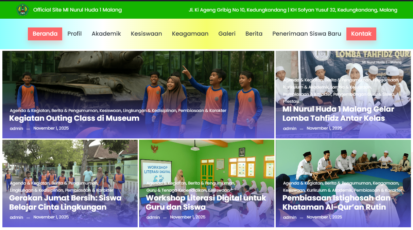Click Official Site MI Nurul Huda 1 Malang

click(x=78, y=10)
